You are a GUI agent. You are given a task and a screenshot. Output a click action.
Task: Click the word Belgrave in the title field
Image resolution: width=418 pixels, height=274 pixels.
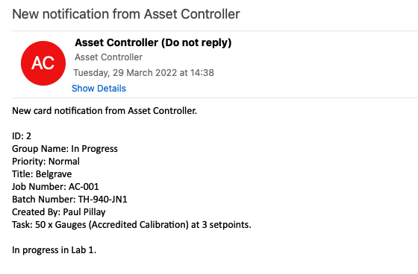click(x=54, y=174)
